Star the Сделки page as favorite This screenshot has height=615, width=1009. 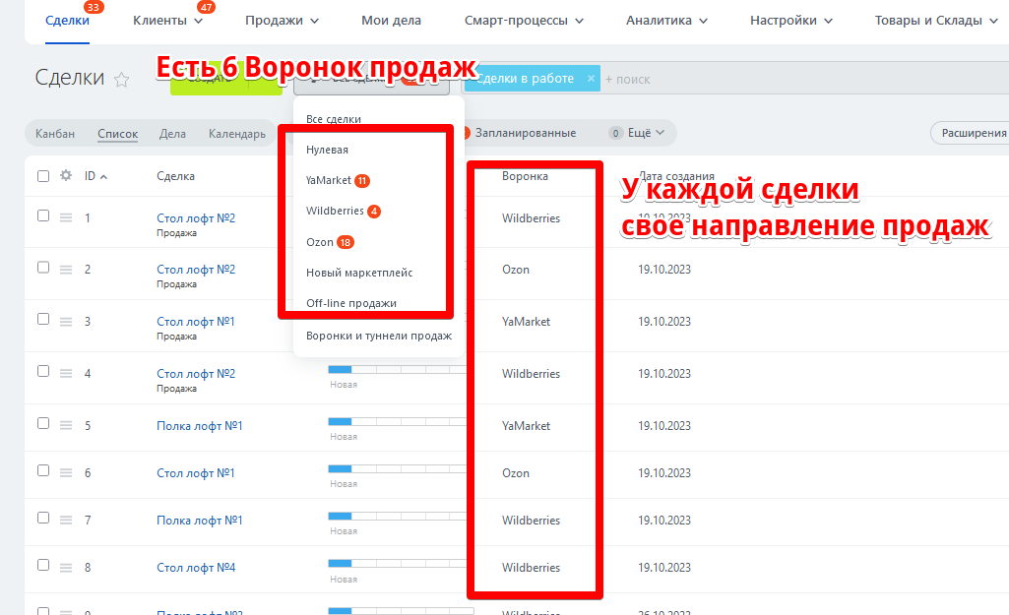(122, 80)
